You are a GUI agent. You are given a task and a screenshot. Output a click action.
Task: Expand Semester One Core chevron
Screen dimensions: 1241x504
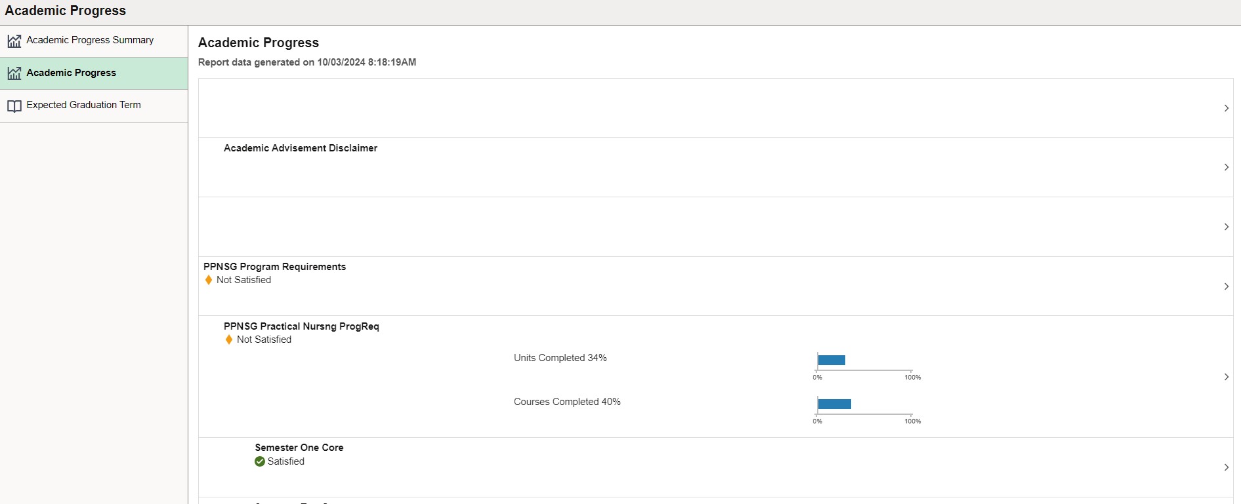coord(1226,467)
